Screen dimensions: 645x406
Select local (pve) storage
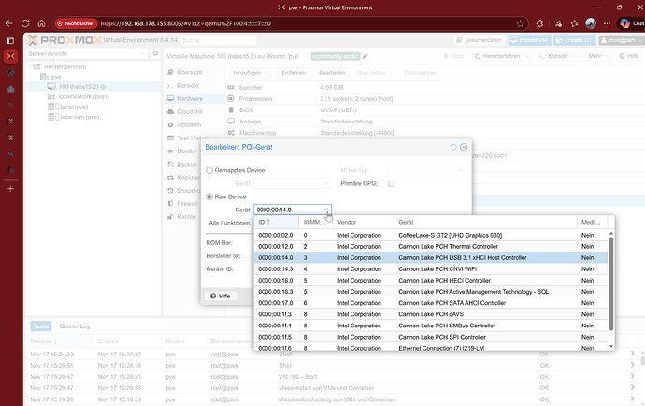click(74, 107)
